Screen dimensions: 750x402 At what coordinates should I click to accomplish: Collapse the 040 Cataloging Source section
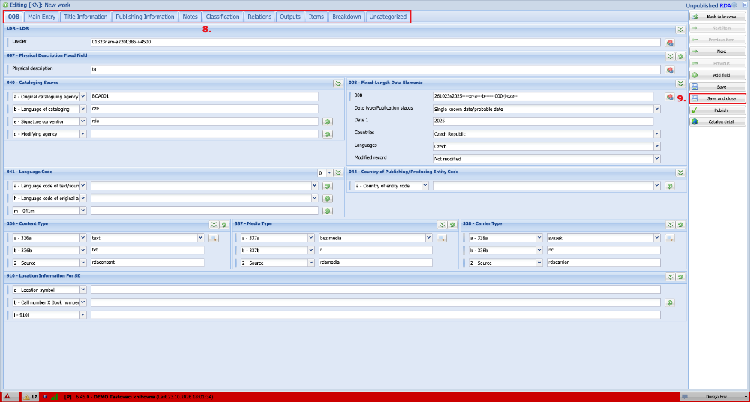pos(338,83)
